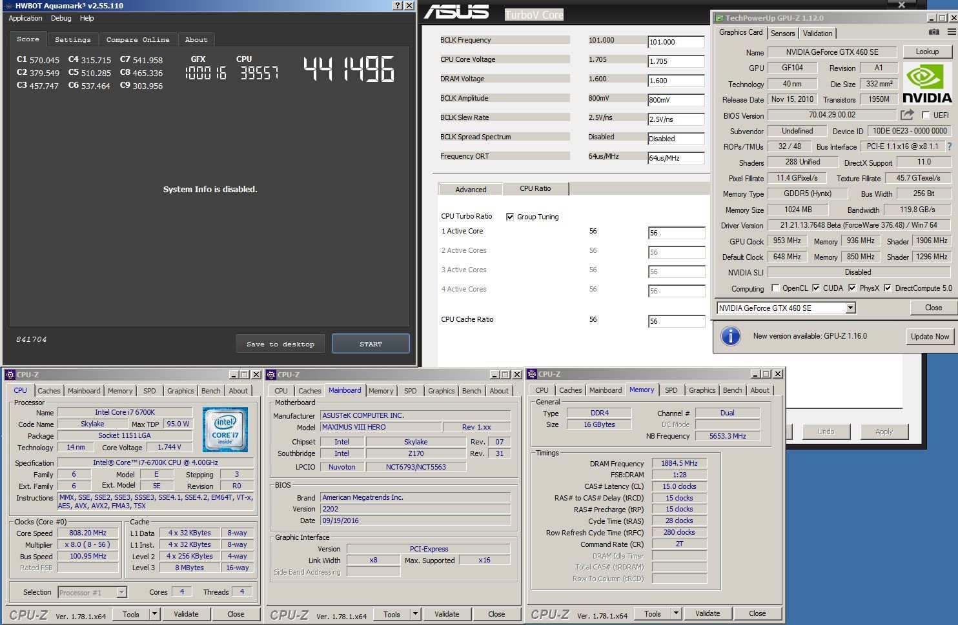The height and width of the screenshot is (625, 958).
Task: Open Bench tab in CPU-Z Memory window
Action: 732,390
